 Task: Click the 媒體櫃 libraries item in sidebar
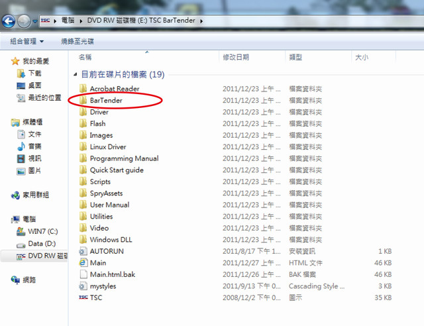click(26, 122)
